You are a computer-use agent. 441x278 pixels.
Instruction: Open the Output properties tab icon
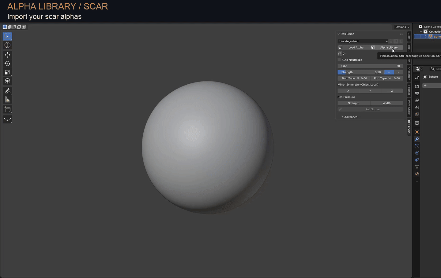(417, 93)
